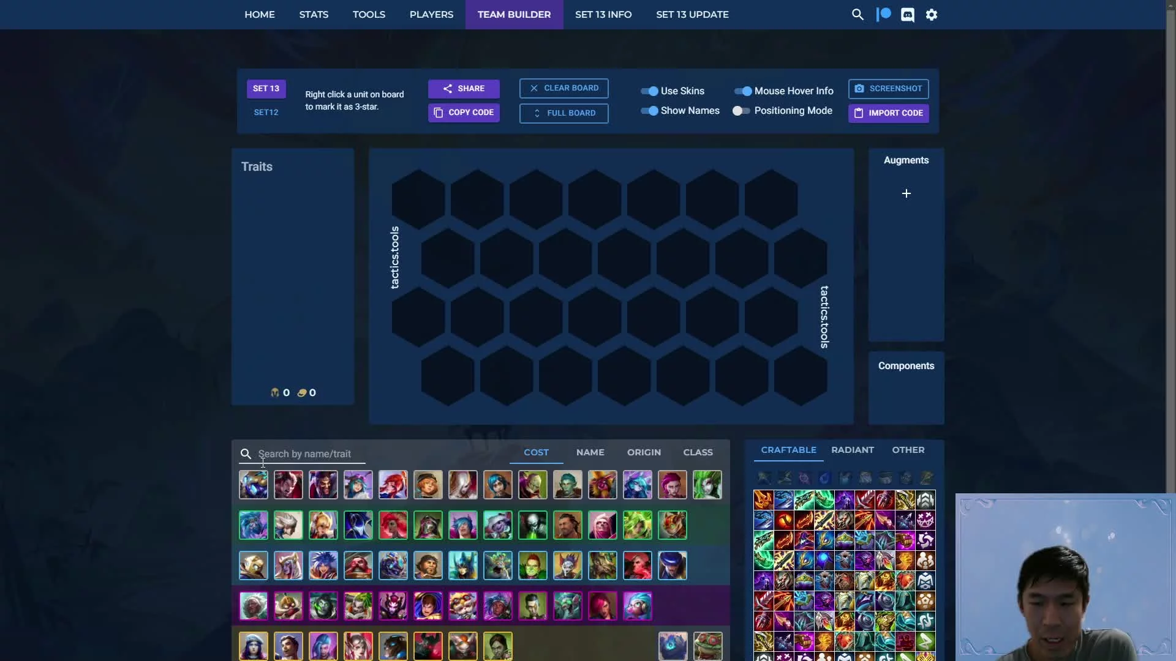1176x661 pixels.
Task: Choose the Caitlyn champion portrait
Action: coord(253,646)
